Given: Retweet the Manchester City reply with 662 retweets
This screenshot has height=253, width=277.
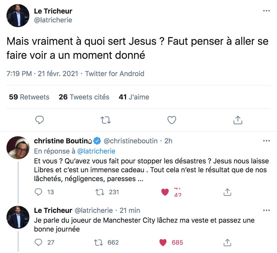Looking at the screenshot, I should (x=98, y=243).
